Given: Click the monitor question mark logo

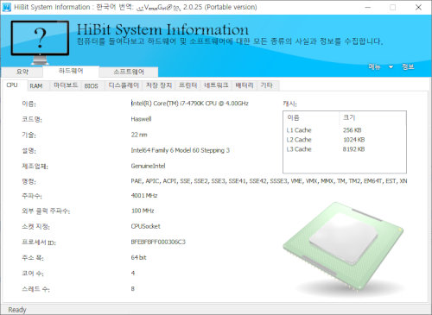Looking at the screenshot, I should pos(40,42).
